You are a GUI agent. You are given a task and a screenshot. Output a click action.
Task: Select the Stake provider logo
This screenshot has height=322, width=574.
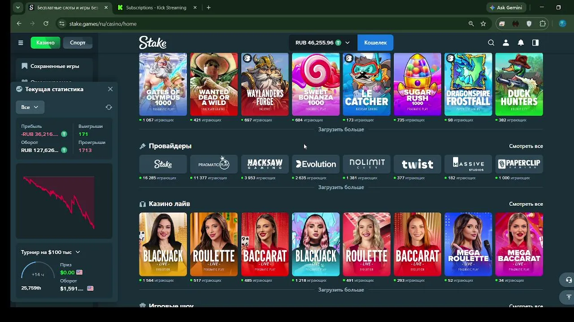[163, 164]
